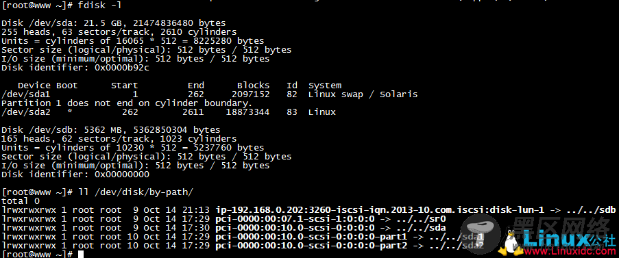Click 'Disk identifier: 0x0000b92c' text
This screenshot has height=258, width=619.
tap(75, 68)
